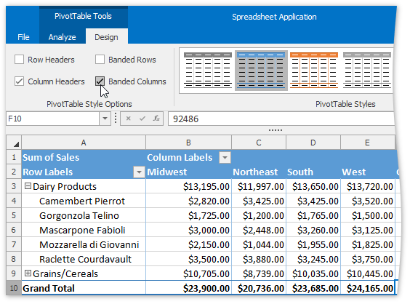Choose the blue header PivotTable style

point(261,70)
